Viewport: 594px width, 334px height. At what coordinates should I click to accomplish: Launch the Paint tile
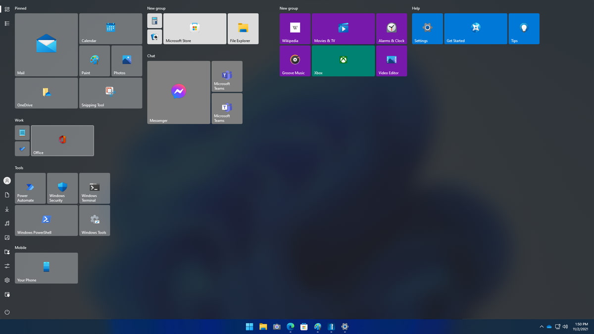pyautogui.click(x=95, y=61)
